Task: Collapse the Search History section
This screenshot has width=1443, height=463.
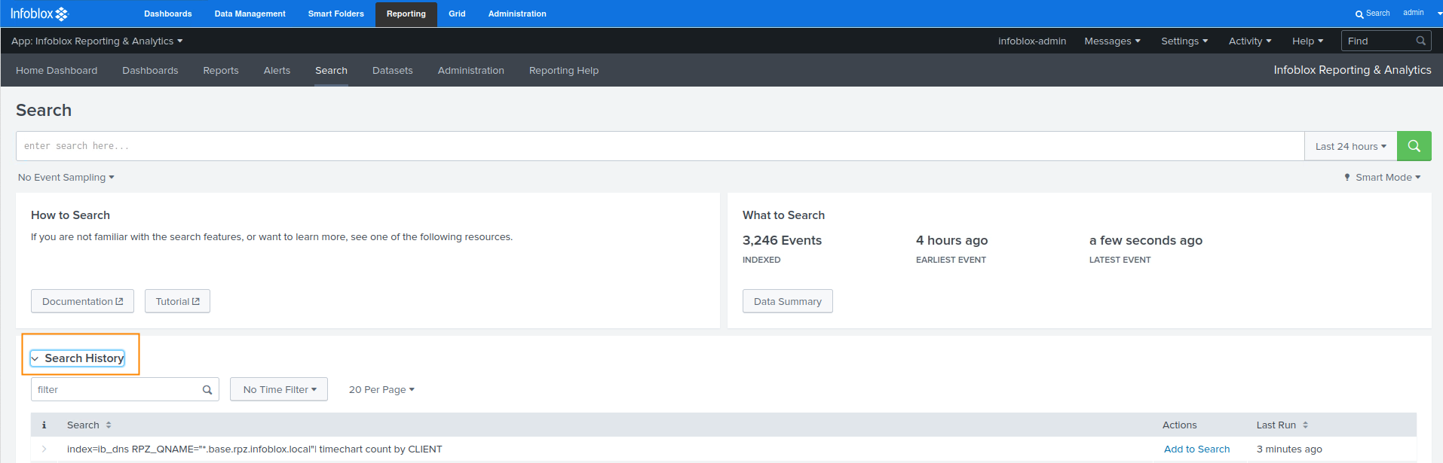Action: pyautogui.click(x=77, y=358)
